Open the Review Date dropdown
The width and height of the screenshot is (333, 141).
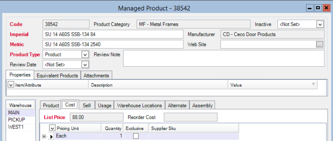(x=85, y=64)
